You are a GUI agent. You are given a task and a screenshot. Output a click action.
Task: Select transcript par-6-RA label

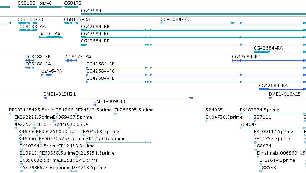(50, 33)
